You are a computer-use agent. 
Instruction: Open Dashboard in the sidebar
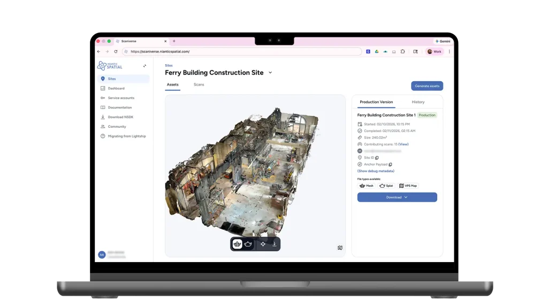pyautogui.click(x=116, y=88)
